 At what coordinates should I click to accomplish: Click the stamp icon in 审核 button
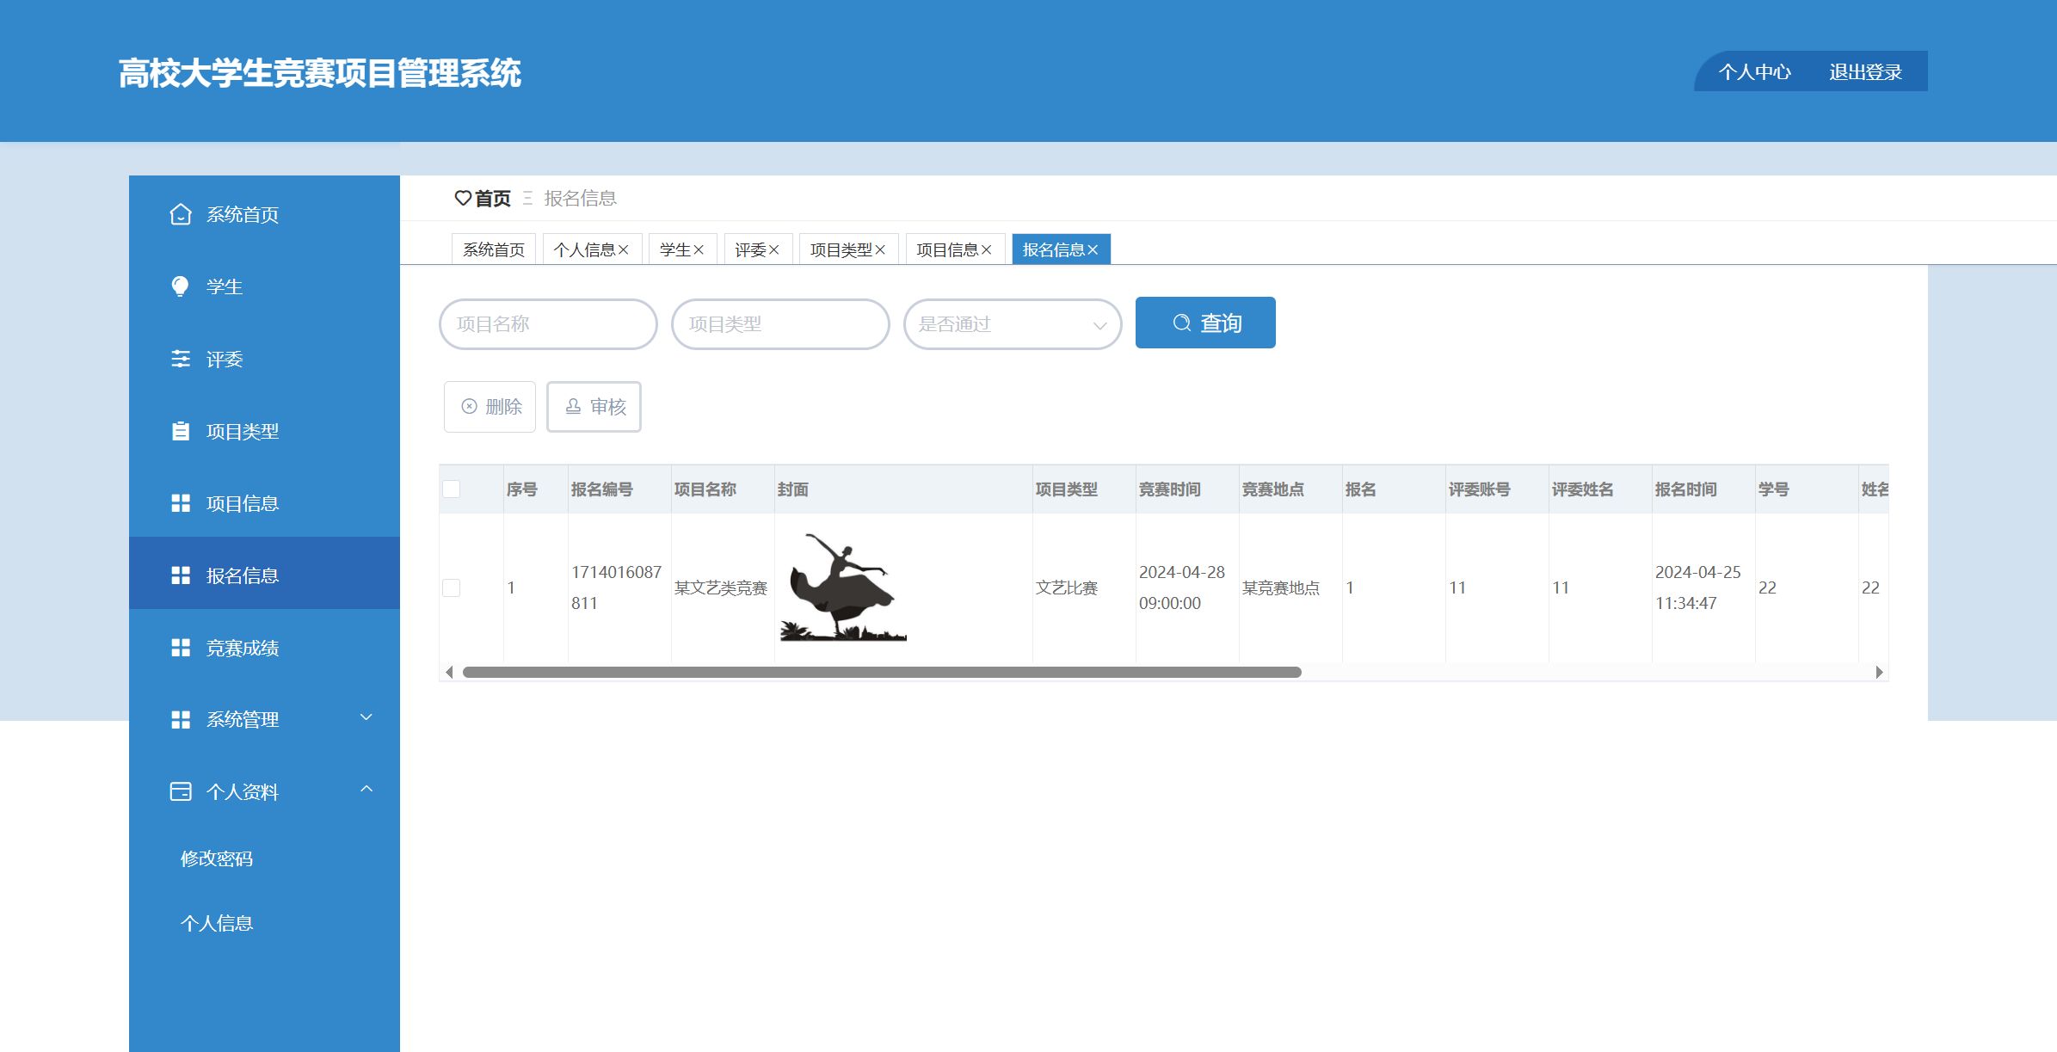coord(573,406)
